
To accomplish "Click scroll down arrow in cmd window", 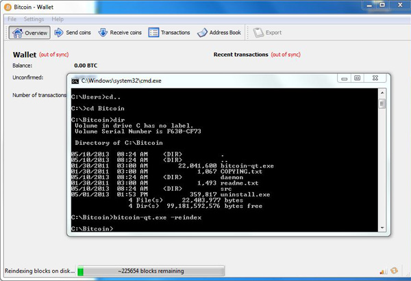I will tap(382, 228).
